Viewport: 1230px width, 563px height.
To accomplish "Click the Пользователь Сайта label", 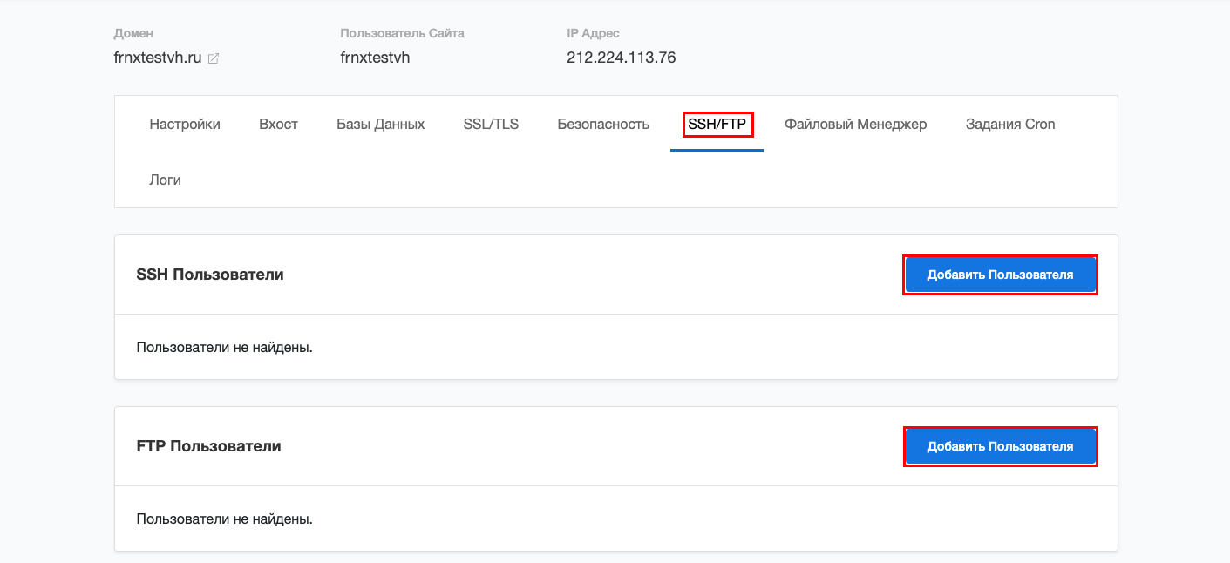I will point(402,33).
